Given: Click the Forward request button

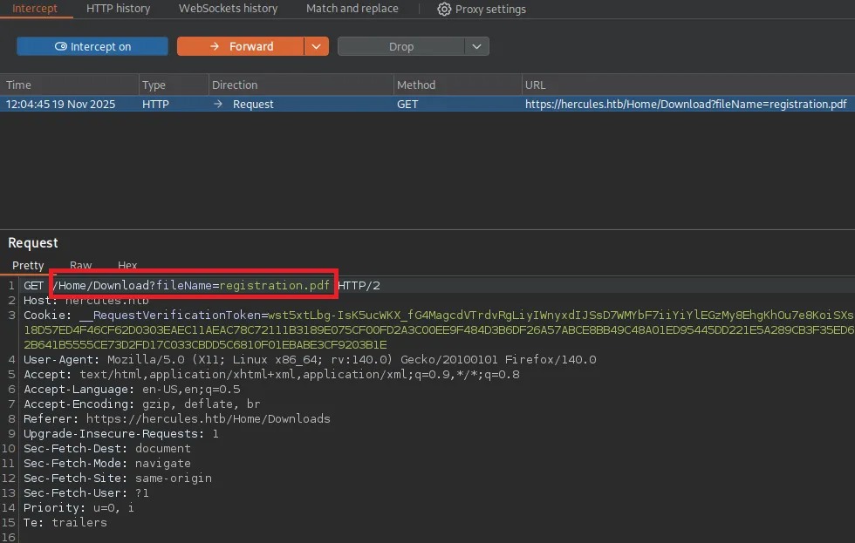Looking at the screenshot, I should tap(241, 46).
